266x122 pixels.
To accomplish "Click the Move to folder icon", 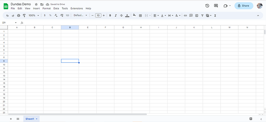I will (x=42, y=4).
